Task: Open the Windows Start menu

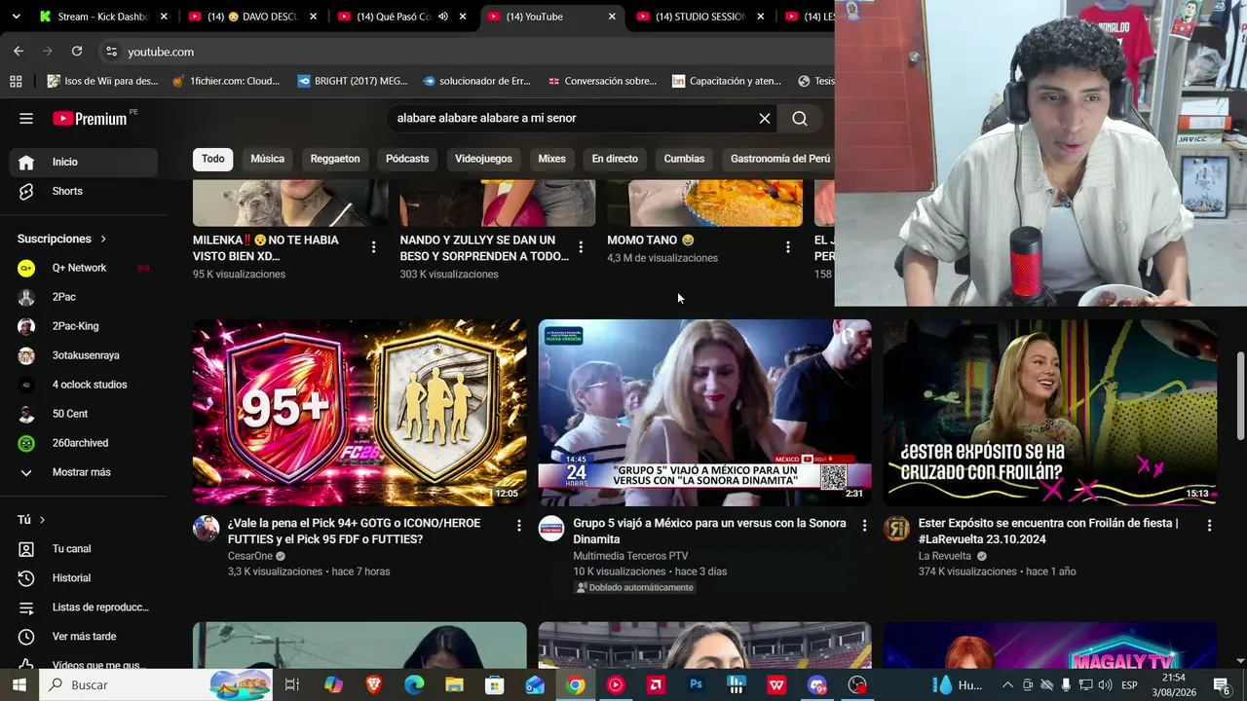Action: pyautogui.click(x=19, y=685)
